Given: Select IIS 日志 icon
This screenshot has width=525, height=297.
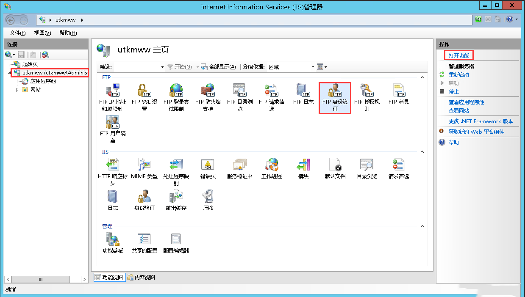Looking at the screenshot, I should 113,201.
